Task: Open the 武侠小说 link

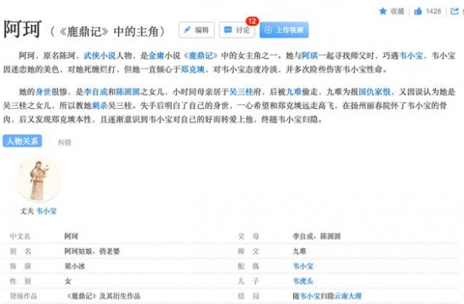Action: (100, 56)
